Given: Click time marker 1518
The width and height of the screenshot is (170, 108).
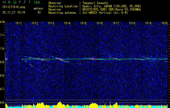Looking at the screenshot, I should [x=132, y=23].
